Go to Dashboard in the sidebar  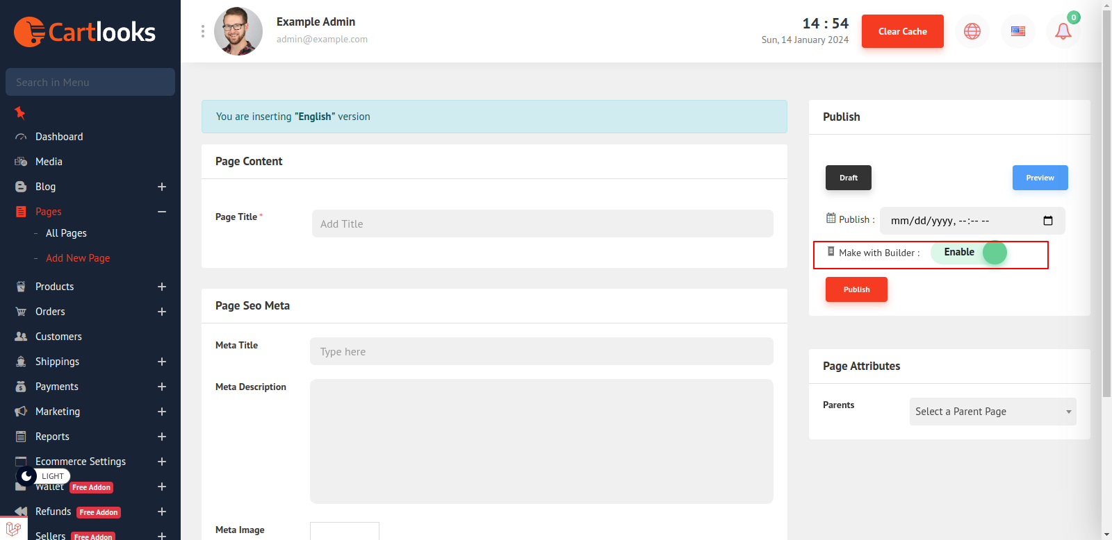click(59, 137)
